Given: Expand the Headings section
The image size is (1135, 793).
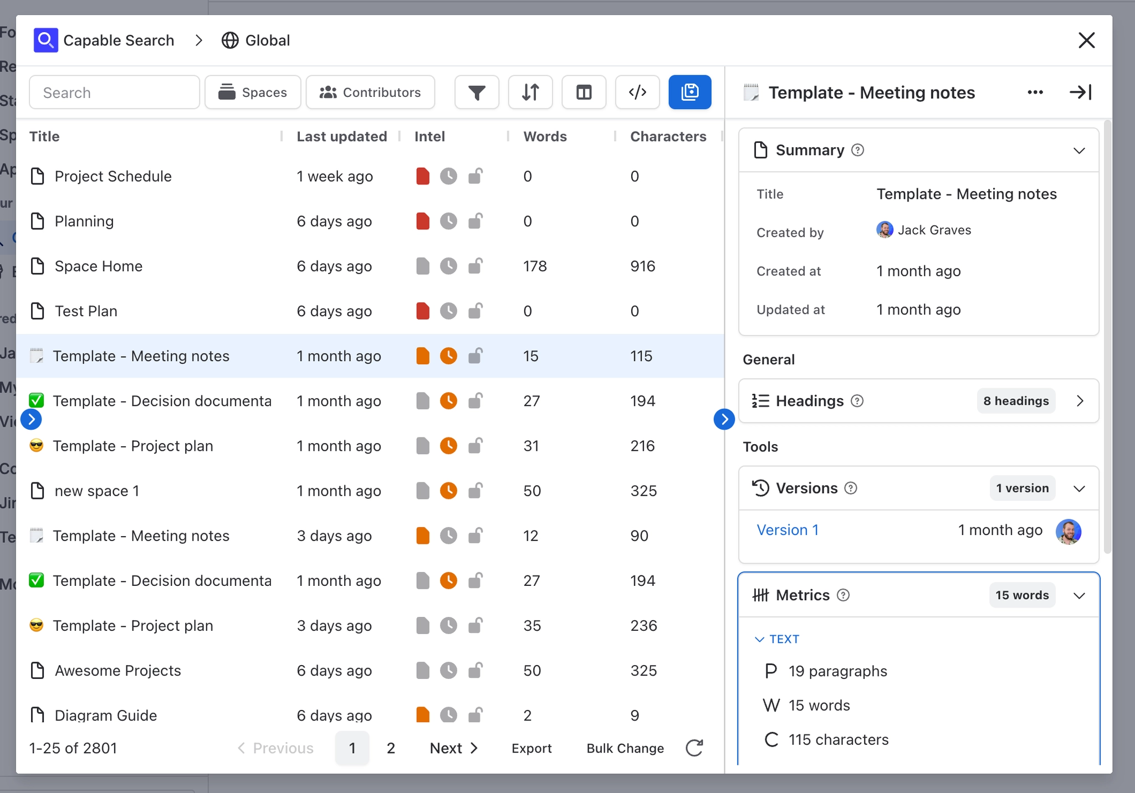Looking at the screenshot, I should pyautogui.click(x=1080, y=401).
